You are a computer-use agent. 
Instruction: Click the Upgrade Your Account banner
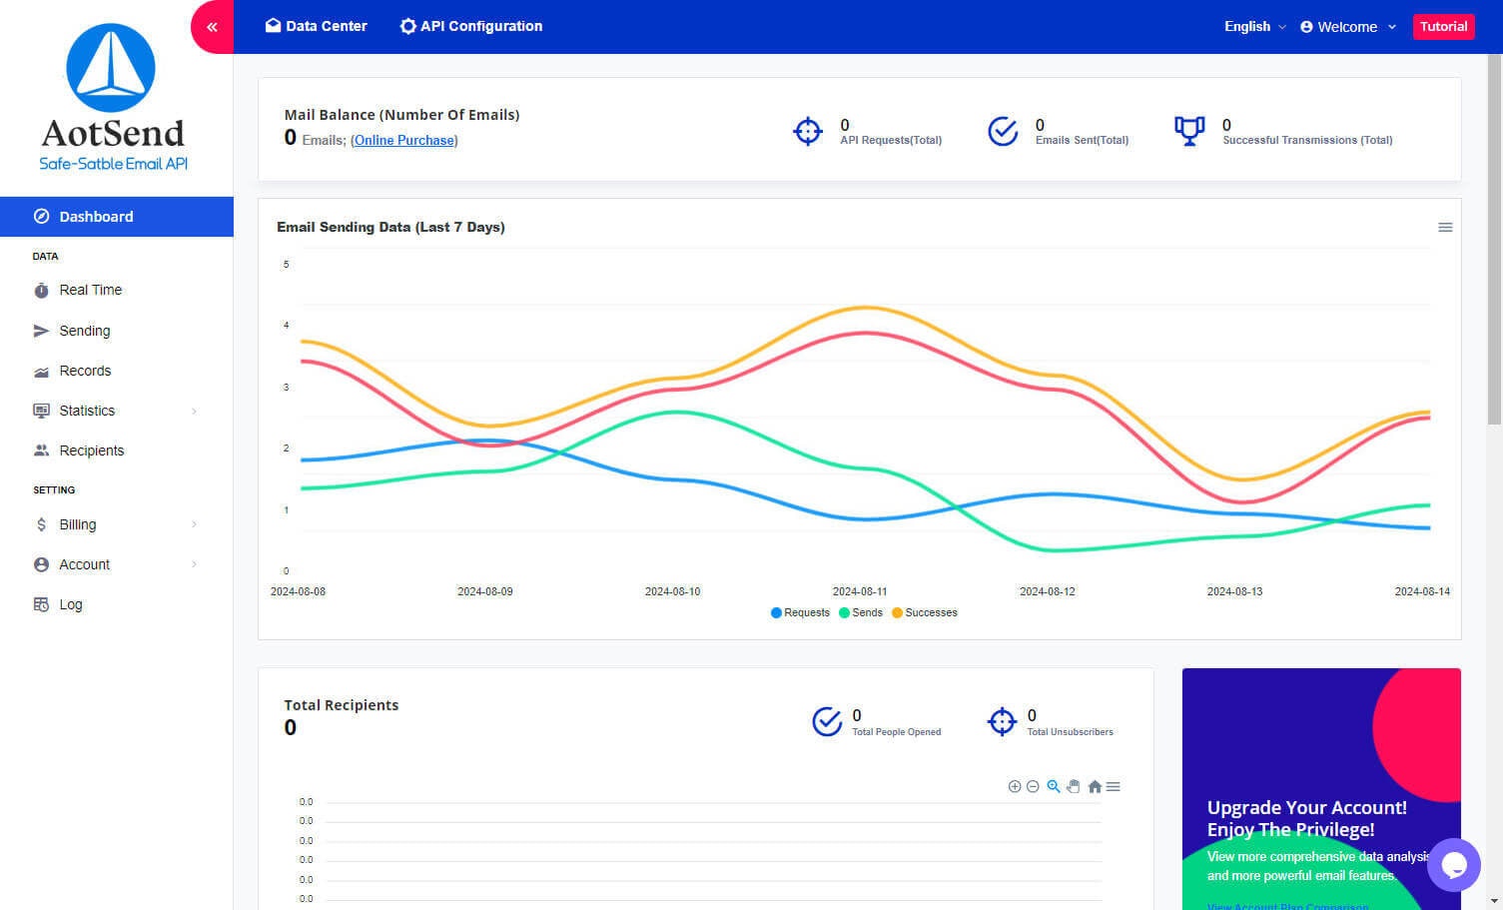(x=1321, y=789)
